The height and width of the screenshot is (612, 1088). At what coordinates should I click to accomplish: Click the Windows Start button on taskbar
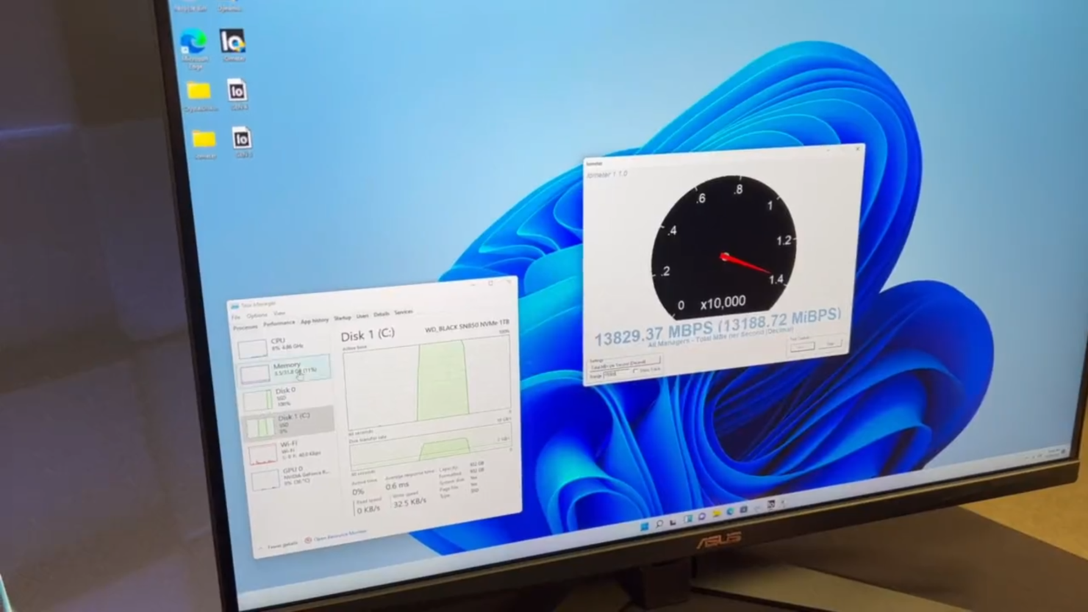pyautogui.click(x=645, y=527)
